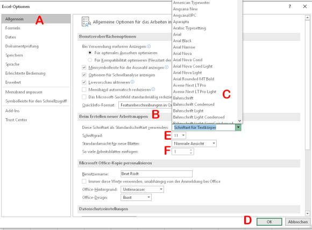Click the Benutzername text field

tap(157, 174)
